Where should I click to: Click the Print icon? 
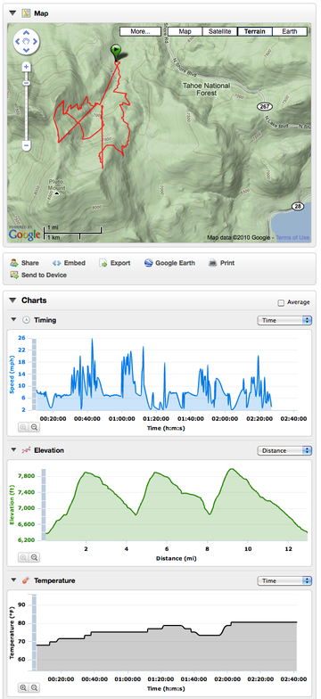click(x=212, y=263)
